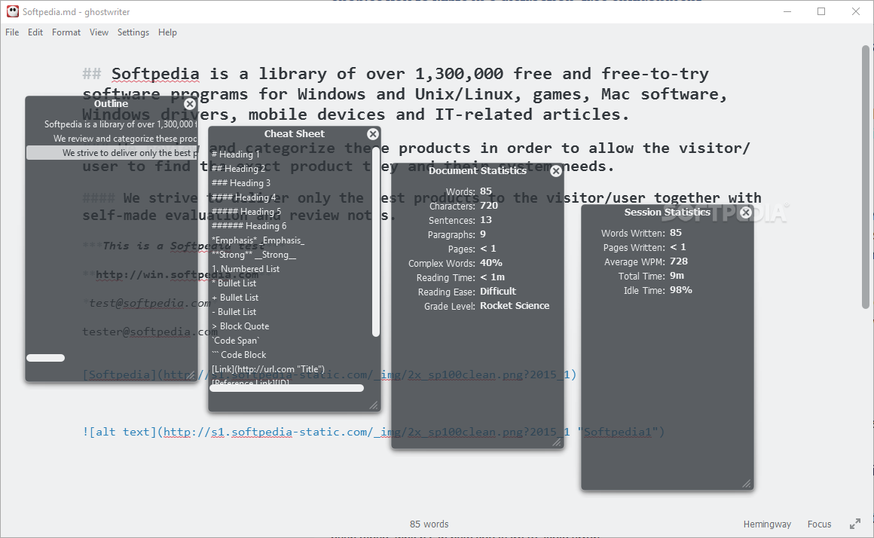Click the Idle Time: 98% session statistic

[658, 290]
